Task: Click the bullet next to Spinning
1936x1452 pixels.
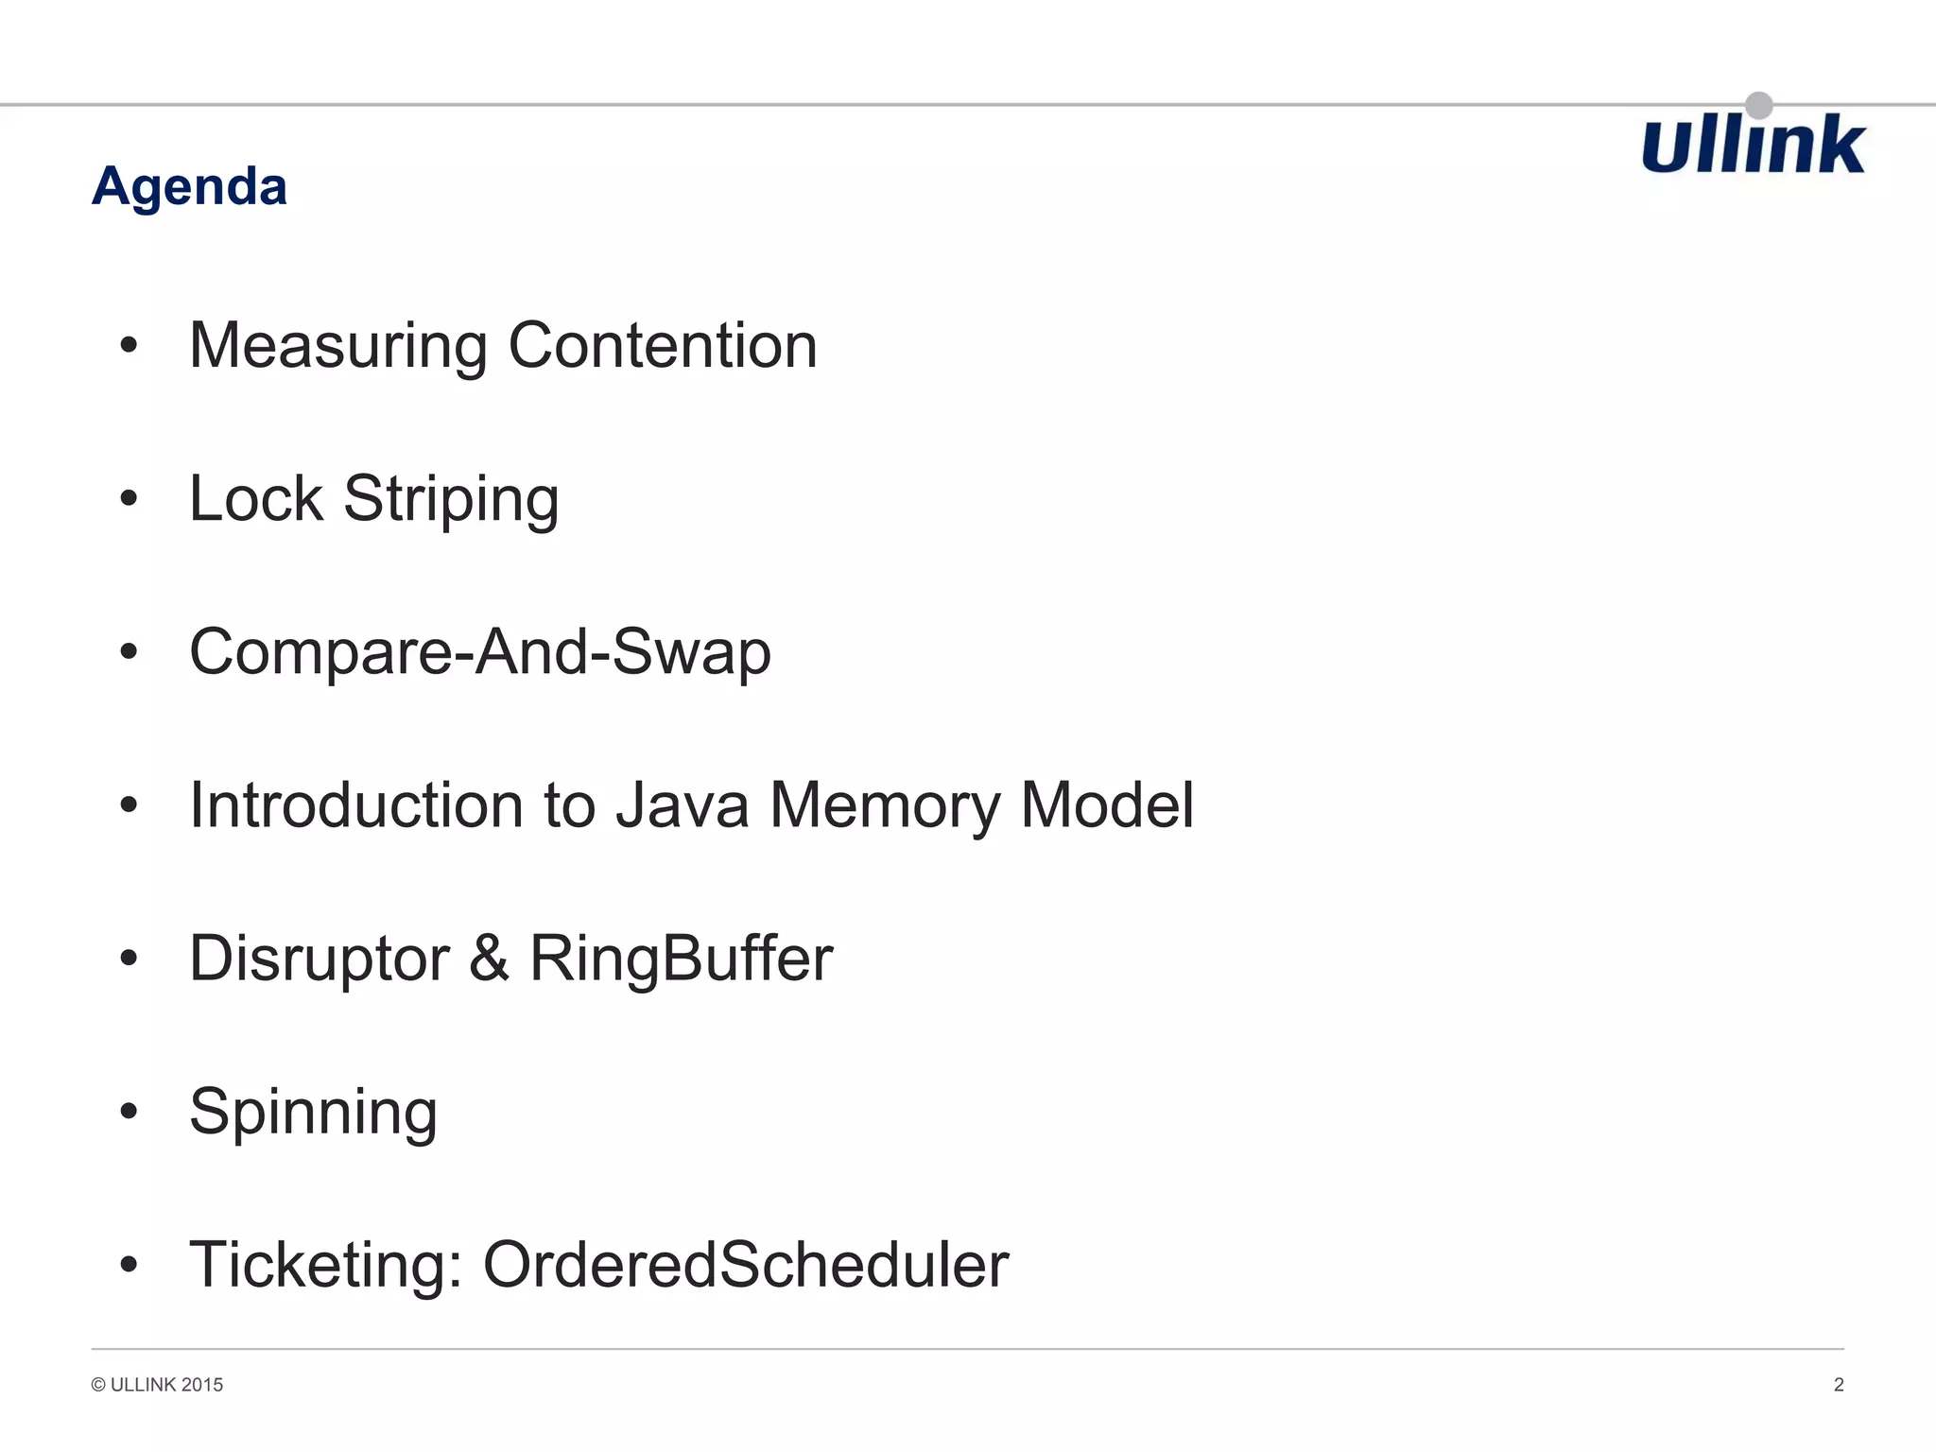Action: pyautogui.click(x=130, y=1112)
